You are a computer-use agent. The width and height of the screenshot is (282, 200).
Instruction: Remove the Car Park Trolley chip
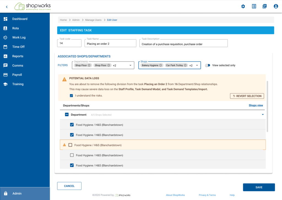[185, 65]
